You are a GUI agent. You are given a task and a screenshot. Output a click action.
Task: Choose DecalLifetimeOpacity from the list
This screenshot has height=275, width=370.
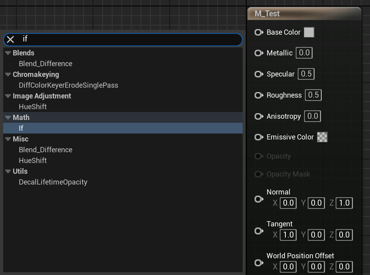click(x=53, y=182)
